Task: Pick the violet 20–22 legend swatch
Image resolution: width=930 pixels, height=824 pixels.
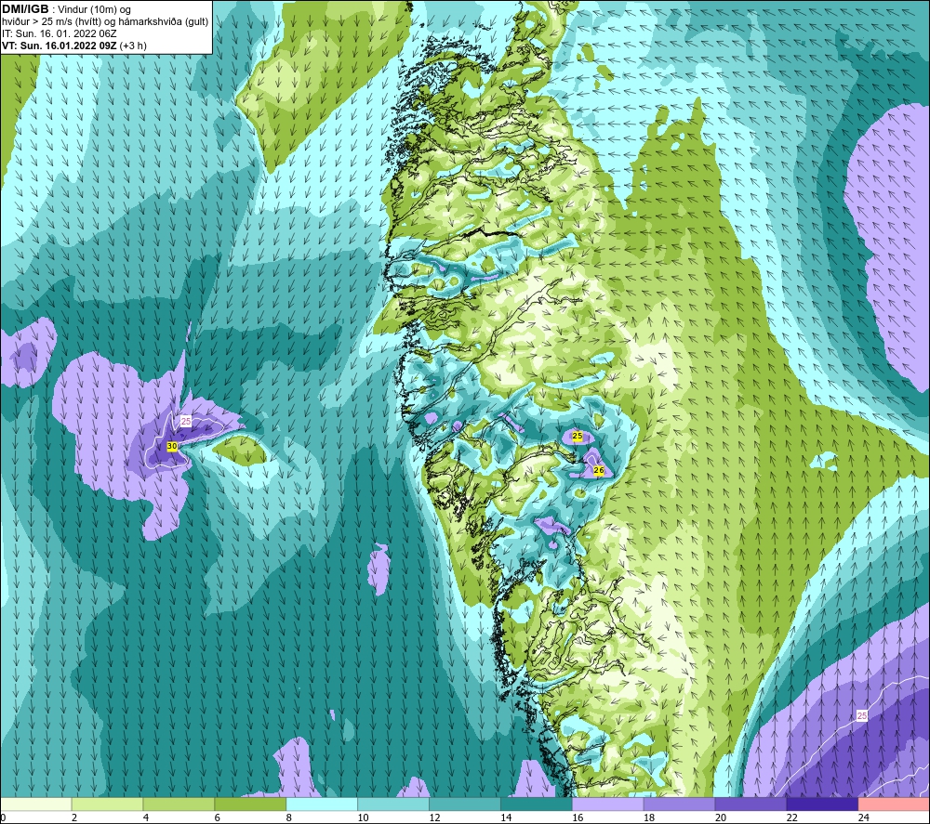Action: pyautogui.click(x=751, y=804)
